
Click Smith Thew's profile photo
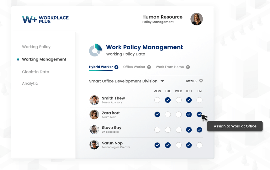pyautogui.click(x=94, y=100)
